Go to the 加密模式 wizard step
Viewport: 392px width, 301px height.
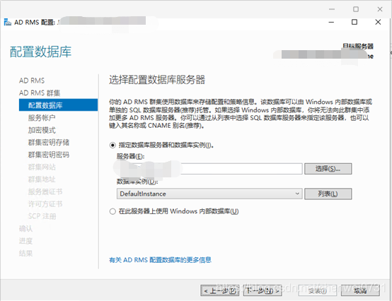coord(42,130)
